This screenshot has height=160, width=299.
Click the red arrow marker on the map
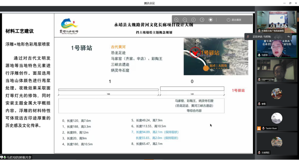click(x=195, y=52)
